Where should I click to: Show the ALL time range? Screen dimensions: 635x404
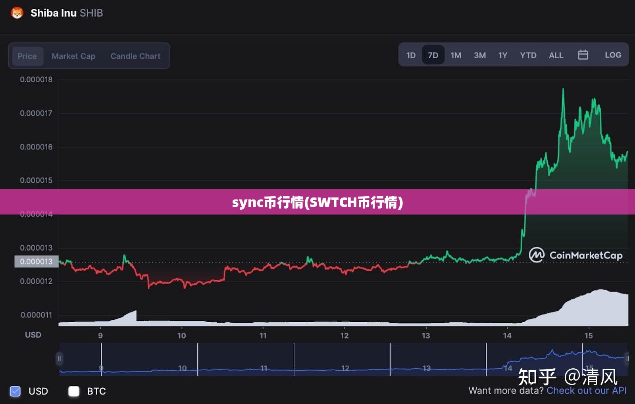pyautogui.click(x=556, y=55)
